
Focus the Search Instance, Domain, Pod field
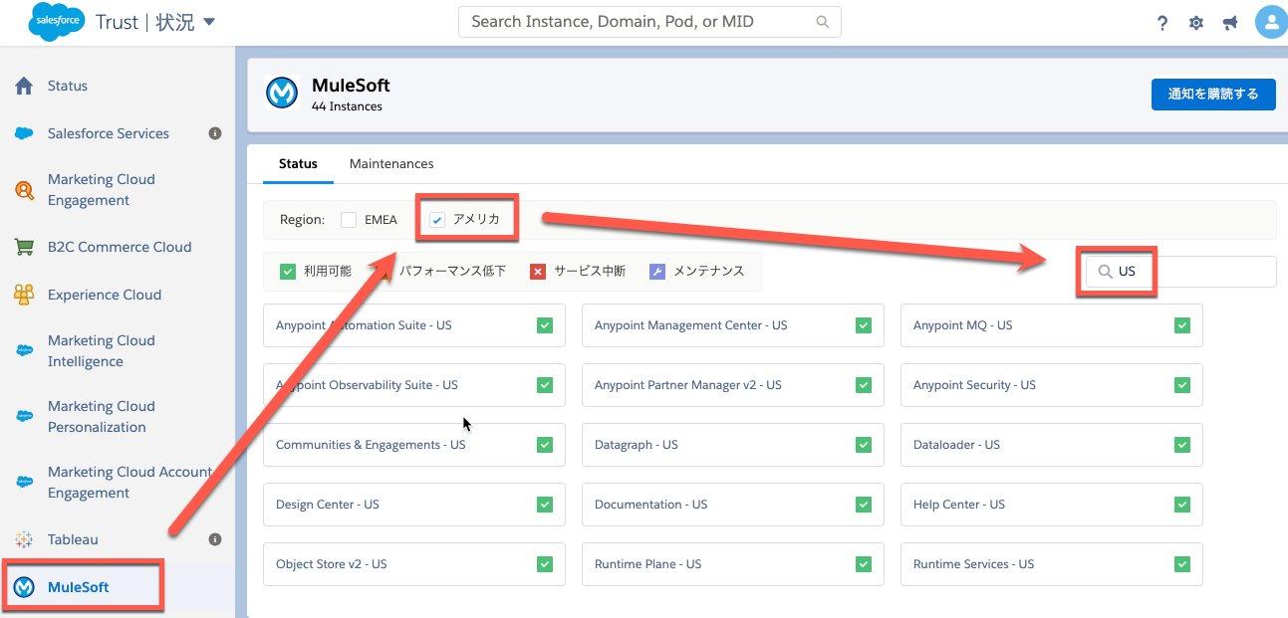(649, 21)
